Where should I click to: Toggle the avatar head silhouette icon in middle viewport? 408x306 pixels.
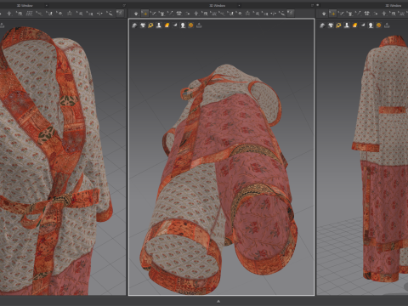[183, 25]
